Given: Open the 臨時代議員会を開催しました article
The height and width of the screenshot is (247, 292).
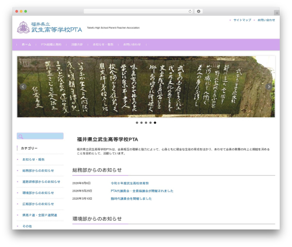Looking at the screenshot, I should 131,199.
